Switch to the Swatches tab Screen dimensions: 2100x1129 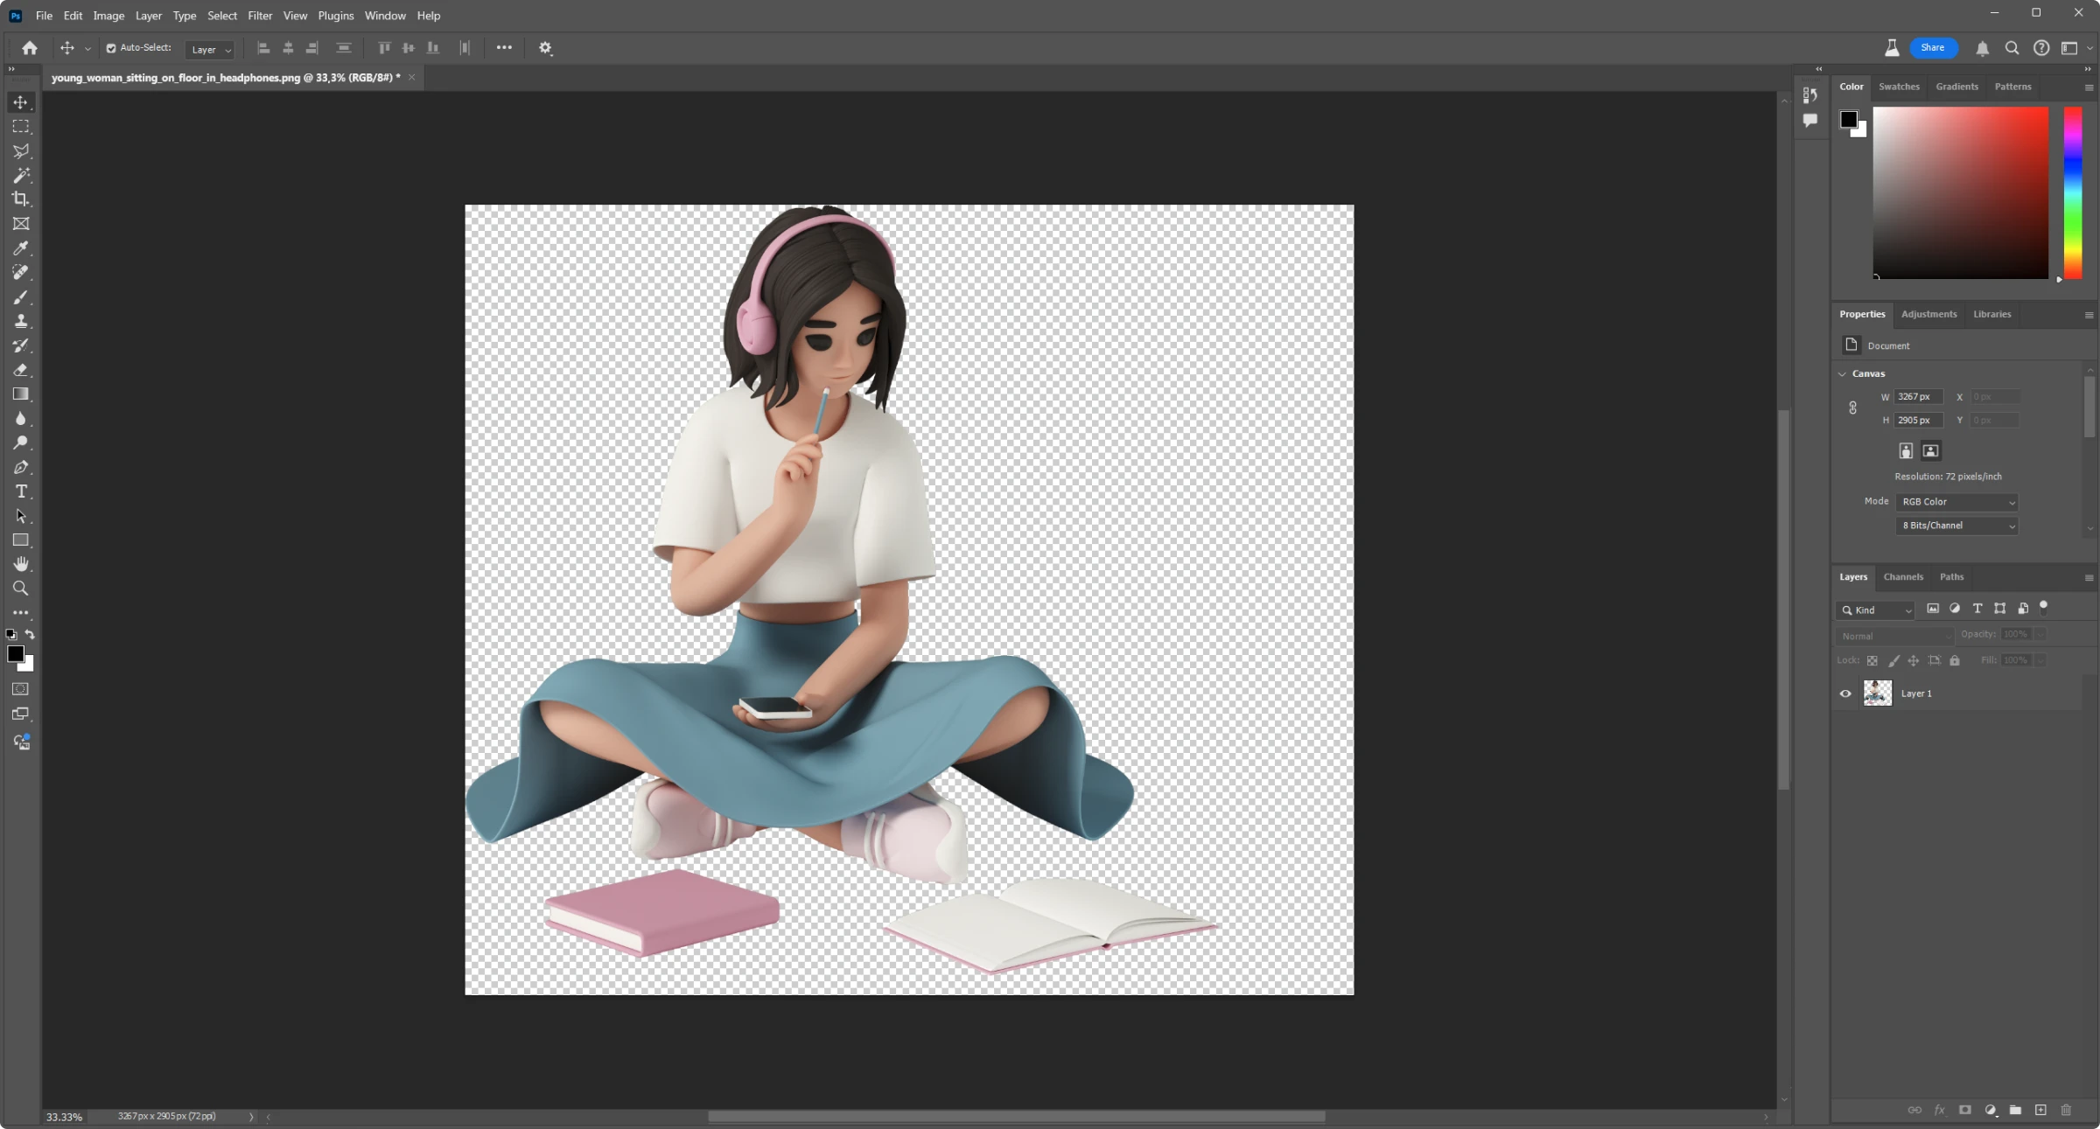1897,87
